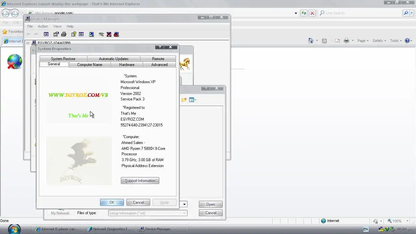Click the RSS Feeds icon in IE
The width and height of the screenshot is (416, 234).
324,41
